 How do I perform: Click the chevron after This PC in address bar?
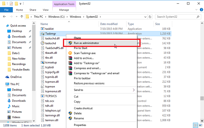[x=46, y=17]
